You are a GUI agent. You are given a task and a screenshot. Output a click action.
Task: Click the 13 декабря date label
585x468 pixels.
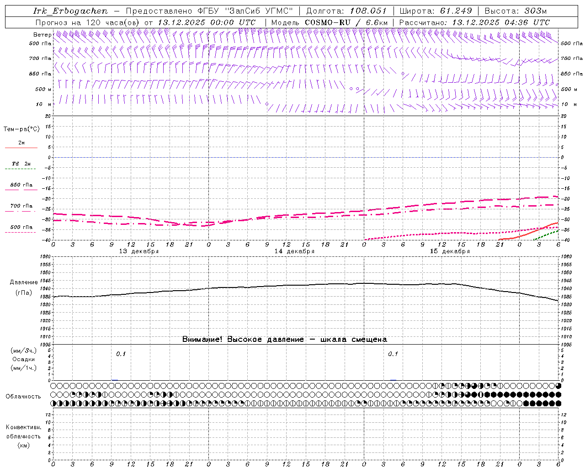pos(139,251)
